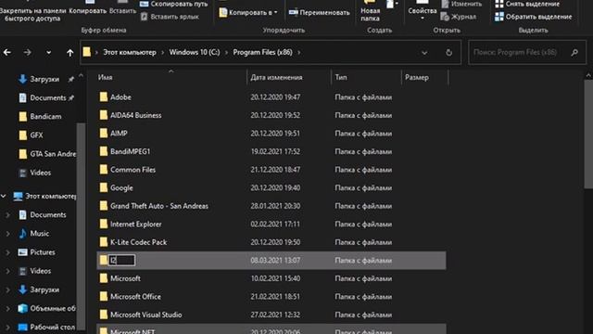Click "Скопировать путь" in ribbon
This screenshot has width=593, height=334.
click(x=174, y=4)
